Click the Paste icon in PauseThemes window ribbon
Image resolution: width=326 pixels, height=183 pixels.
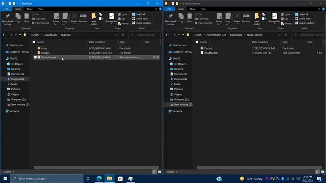[x=189, y=18]
